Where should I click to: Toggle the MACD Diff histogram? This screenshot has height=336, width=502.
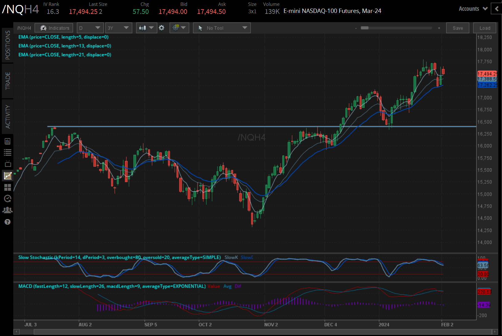[238, 286]
